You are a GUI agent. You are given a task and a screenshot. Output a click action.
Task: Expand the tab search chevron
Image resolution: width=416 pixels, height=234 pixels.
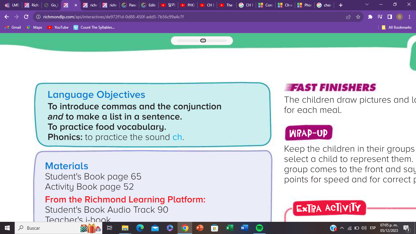tap(366, 5)
